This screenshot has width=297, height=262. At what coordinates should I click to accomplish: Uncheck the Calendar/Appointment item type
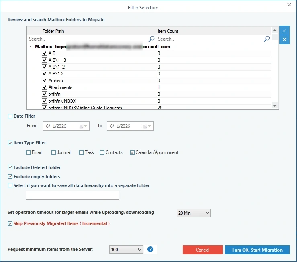[132, 152]
